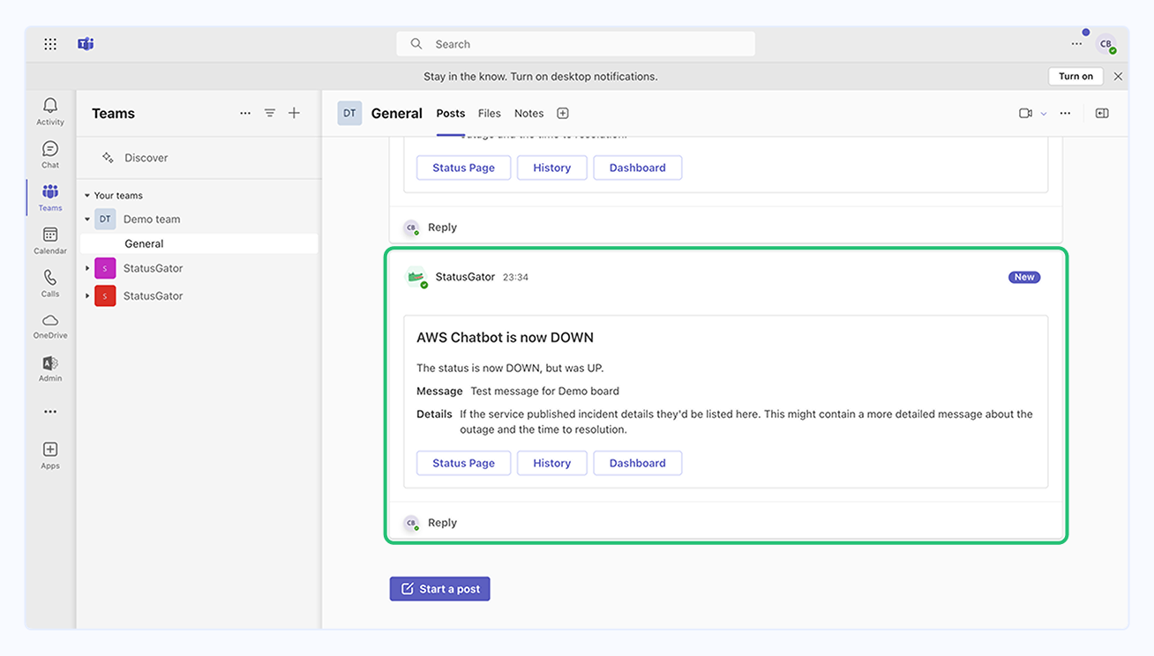Open the Calendar view
1154x656 pixels.
[x=50, y=240]
